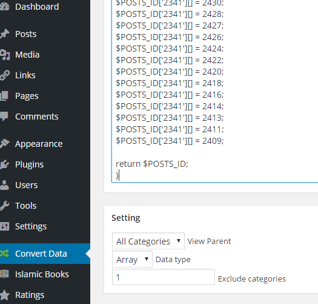Viewport: 318px width, 304px height.
Task: Click the Media camera-music icon
Action: pos(4,55)
